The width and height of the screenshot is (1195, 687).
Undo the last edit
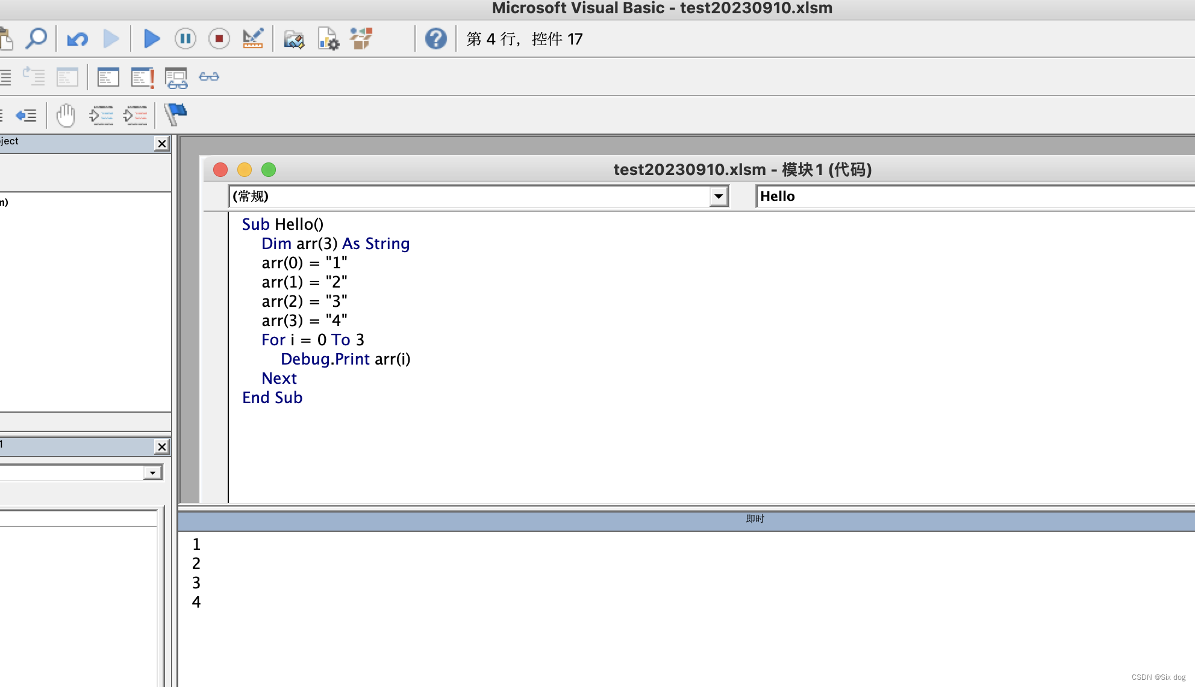click(x=77, y=39)
